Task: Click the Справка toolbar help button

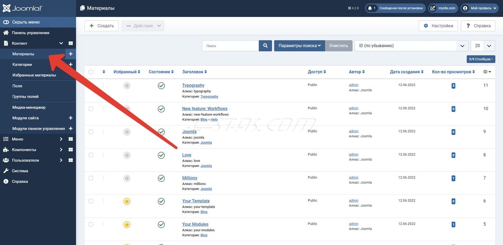Action: tap(478, 26)
